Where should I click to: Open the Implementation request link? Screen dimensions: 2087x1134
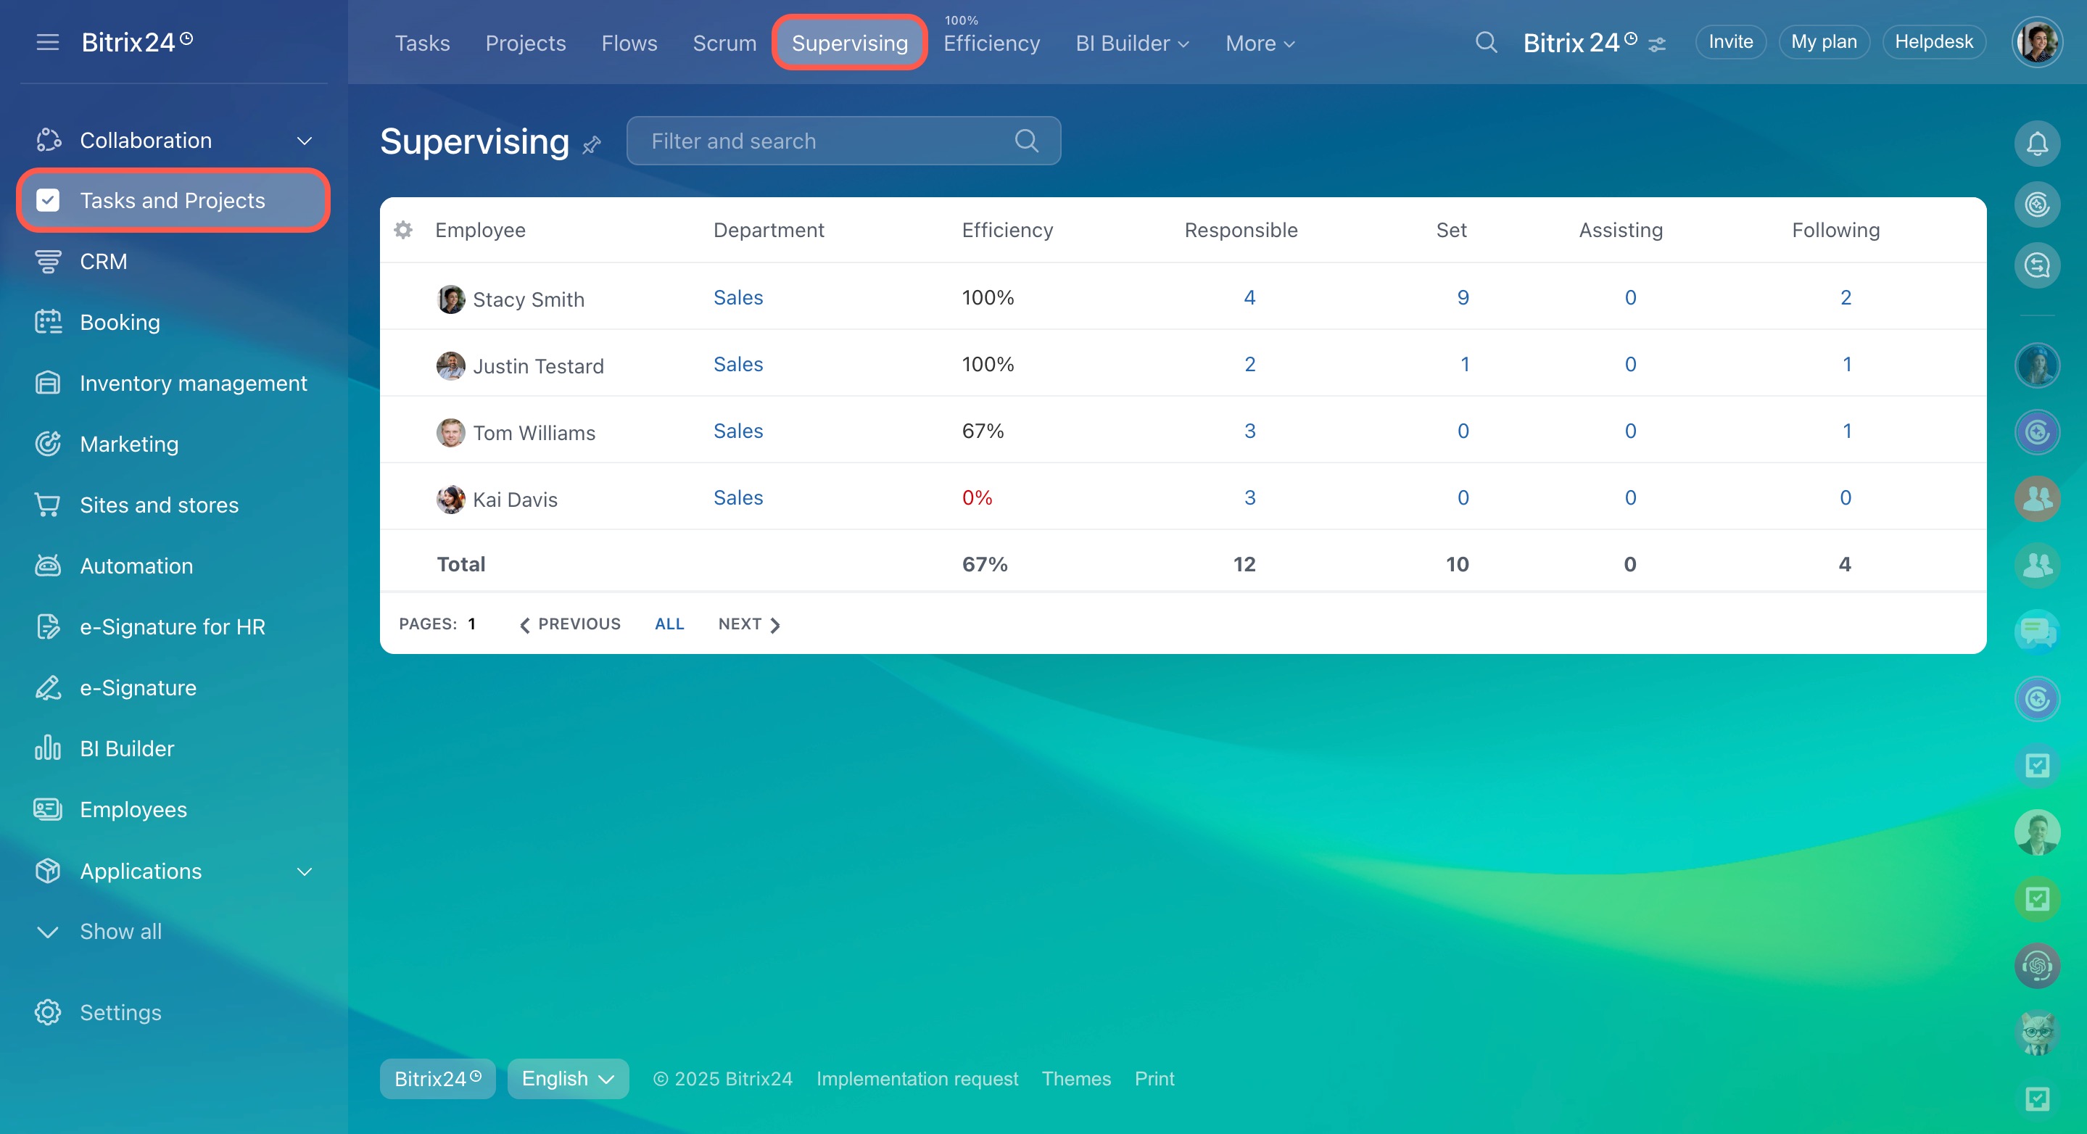[917, 1078]
